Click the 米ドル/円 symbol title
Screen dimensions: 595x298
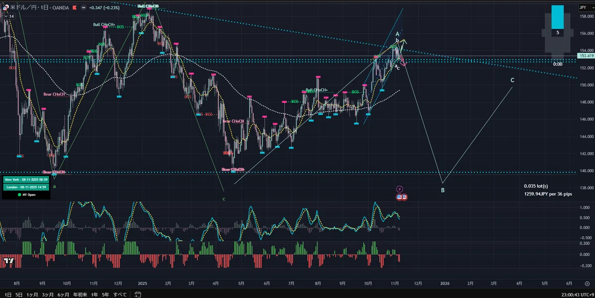[x=24, y=8]
